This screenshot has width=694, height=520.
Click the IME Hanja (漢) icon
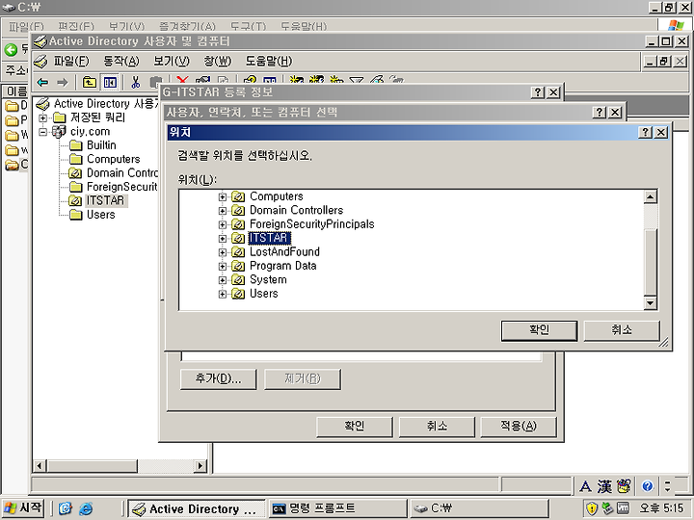604,486
